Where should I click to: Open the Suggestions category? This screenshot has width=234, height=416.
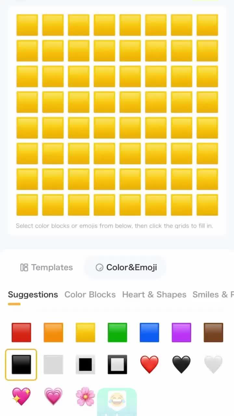click(32, 294)
